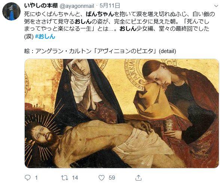Open the いやしの本棚 display name link
Viewport: 220px width, 183px height.
click(41, 6)
